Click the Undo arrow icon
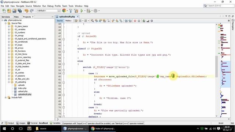 (x=26, y=11)
